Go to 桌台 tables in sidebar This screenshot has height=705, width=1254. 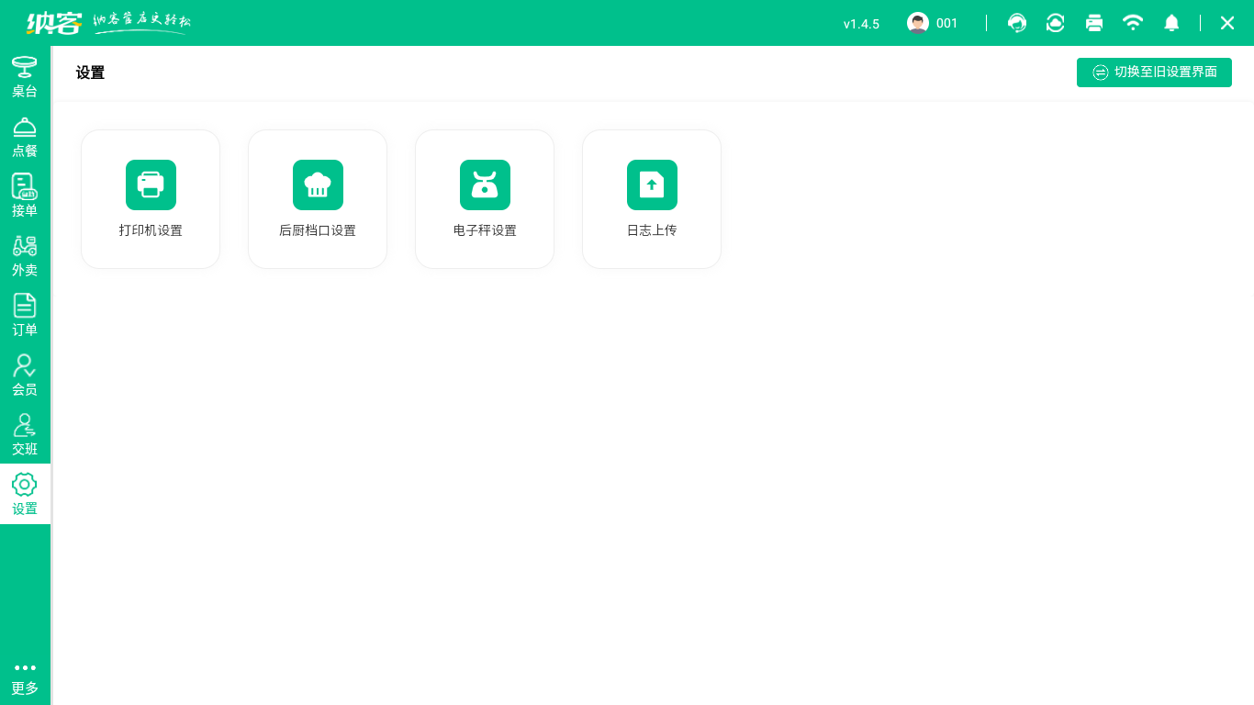pyautogui.click(x=25, y=77)
